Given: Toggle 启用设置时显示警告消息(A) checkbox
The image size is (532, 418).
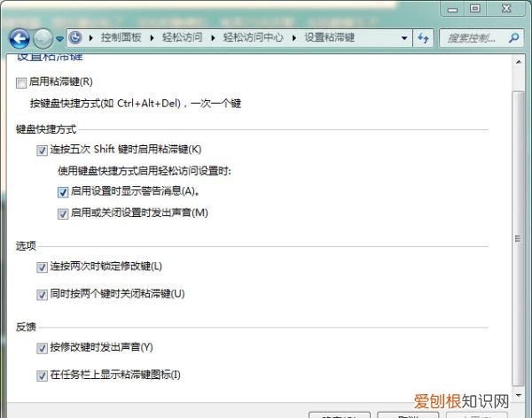Looking at the screenshot, I should (63, 192).
